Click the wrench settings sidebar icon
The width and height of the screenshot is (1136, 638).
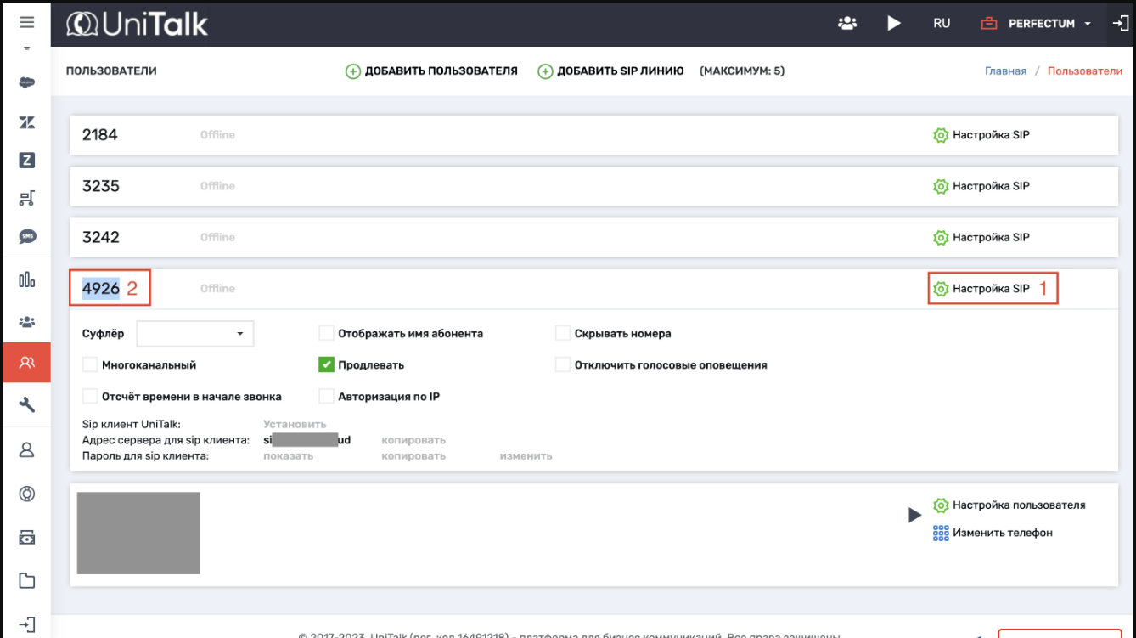(27, 404)
